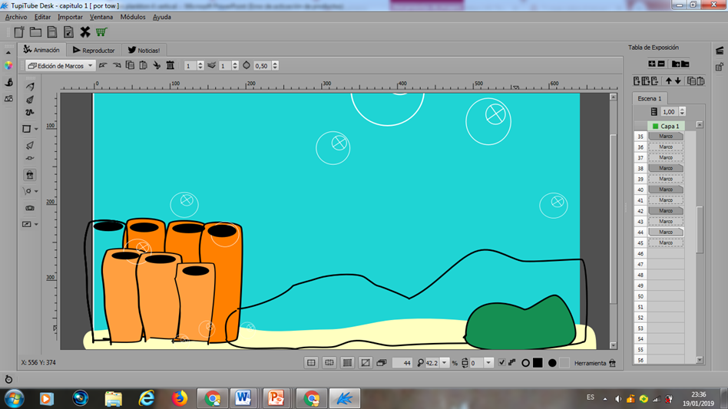The image size is (728, 409).
Task: Click the open folder project icon
Action: 35,32
